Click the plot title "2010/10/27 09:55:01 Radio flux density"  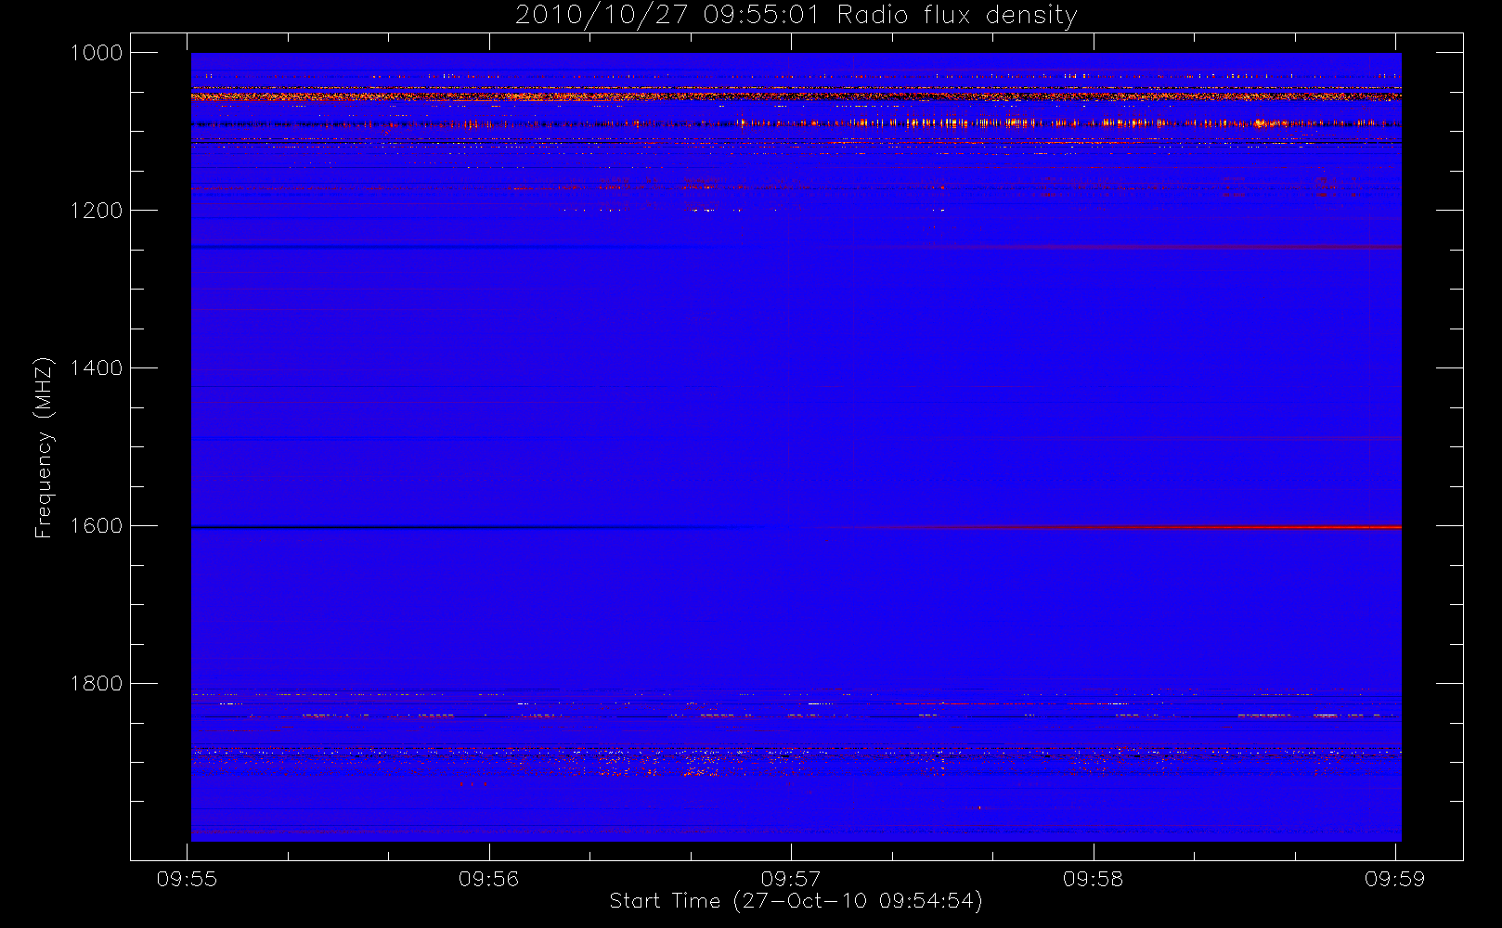point(796,16)
